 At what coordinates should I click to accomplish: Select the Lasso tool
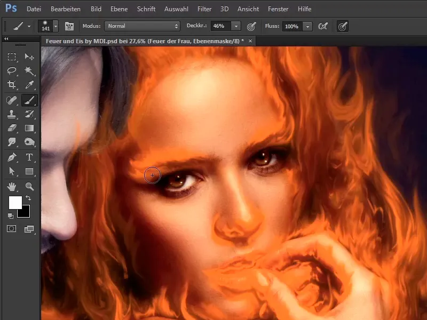click(11, 70)
